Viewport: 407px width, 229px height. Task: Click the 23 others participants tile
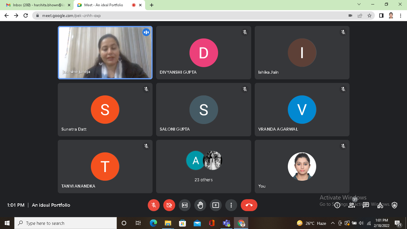pyautogui.click(x=203, y=166)
